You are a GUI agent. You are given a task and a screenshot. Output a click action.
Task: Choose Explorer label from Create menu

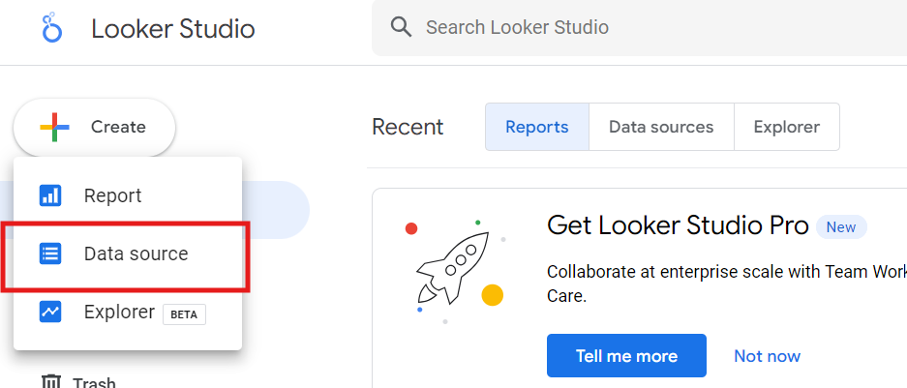pos(119,312)
